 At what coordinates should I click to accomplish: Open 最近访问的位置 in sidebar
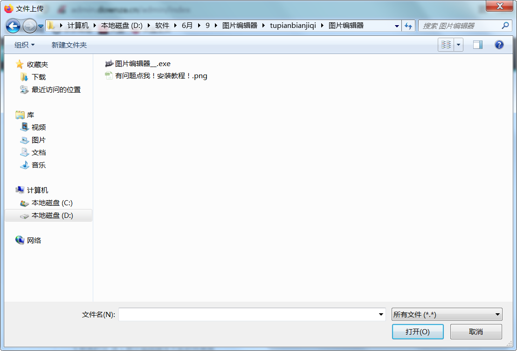56,90
